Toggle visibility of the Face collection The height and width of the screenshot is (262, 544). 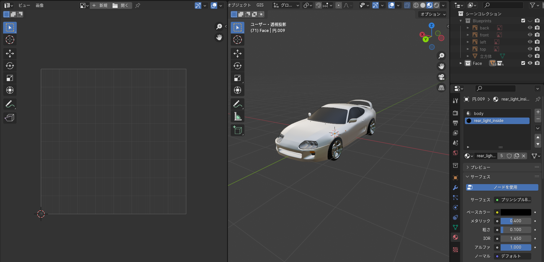[x=530, y=63]
